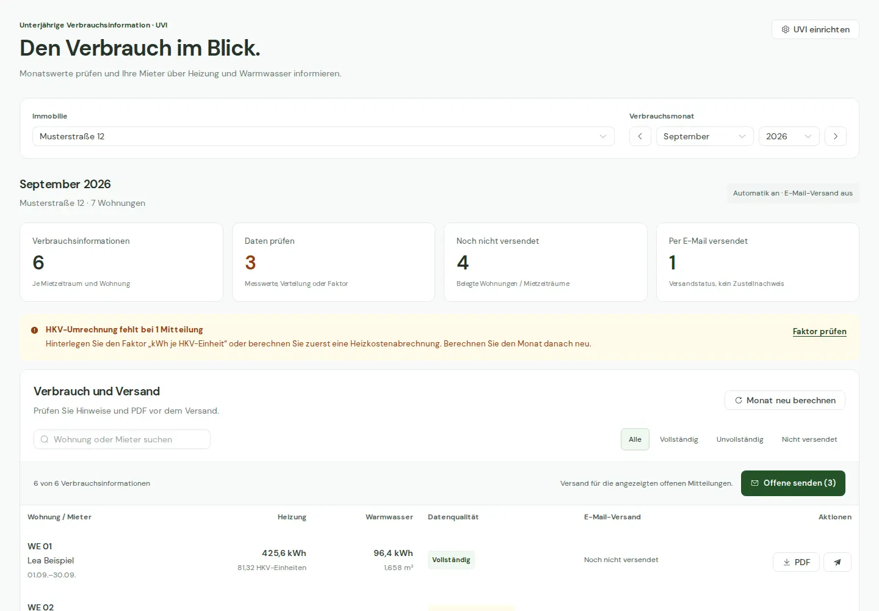Click the 425,6 kWh heating value
This screenshot has height=611, width=879.
(x=284, y=553)
